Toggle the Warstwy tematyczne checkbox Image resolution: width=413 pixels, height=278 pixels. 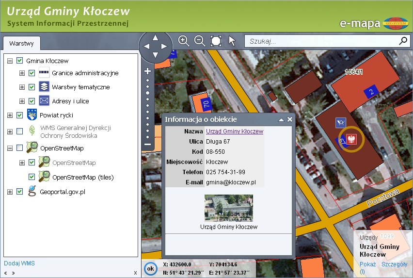pos(32,87)
